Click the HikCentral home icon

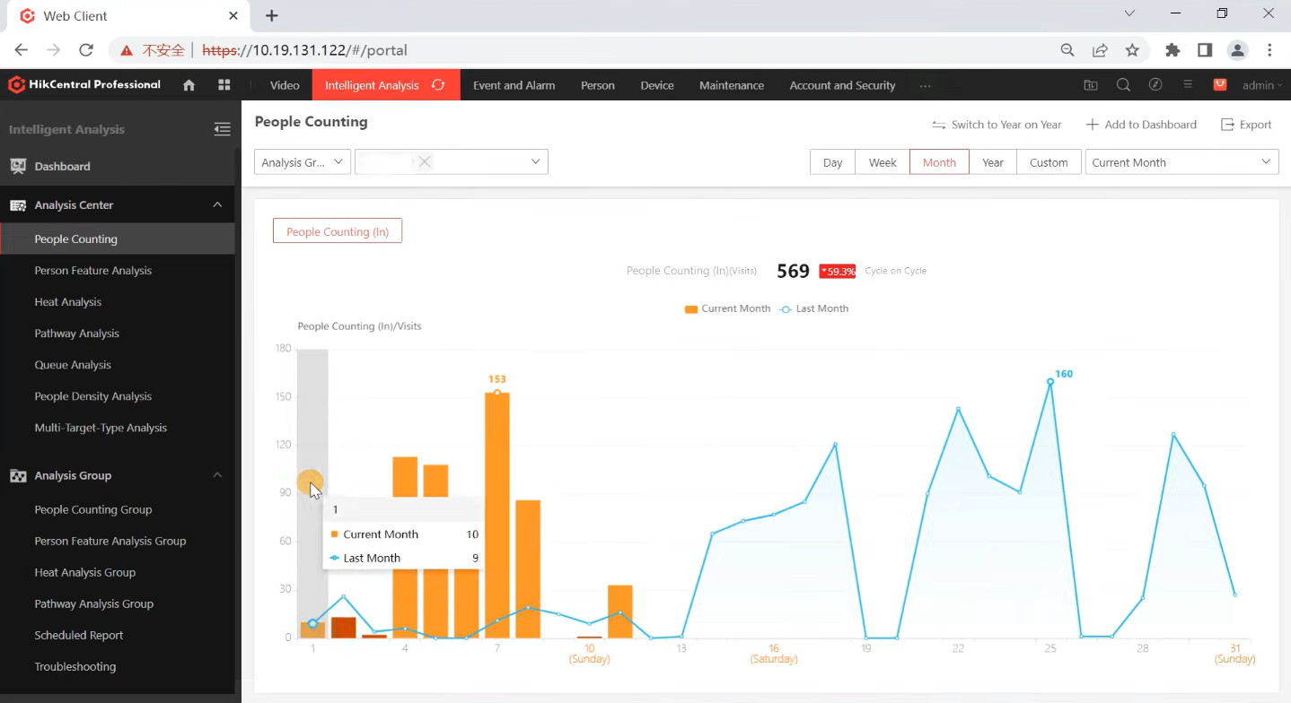click(x=189, y=85)
